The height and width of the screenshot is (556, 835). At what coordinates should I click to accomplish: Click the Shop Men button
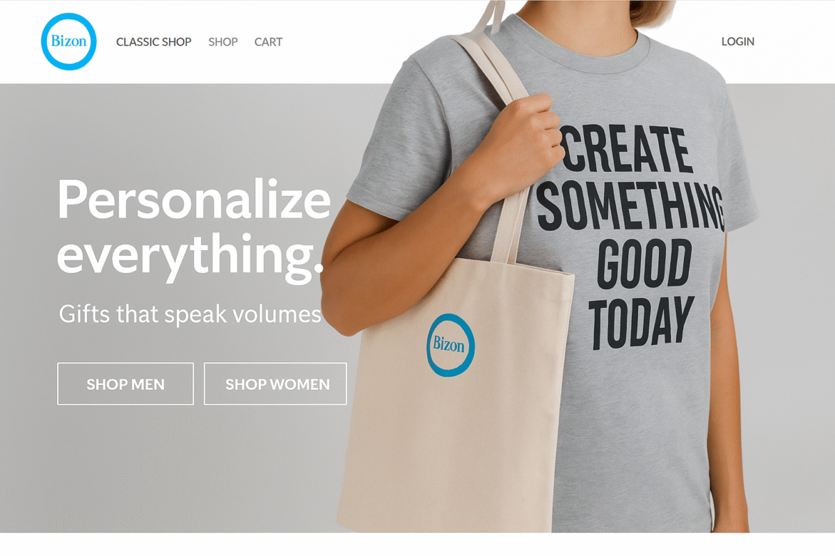(x=125, y=384)
